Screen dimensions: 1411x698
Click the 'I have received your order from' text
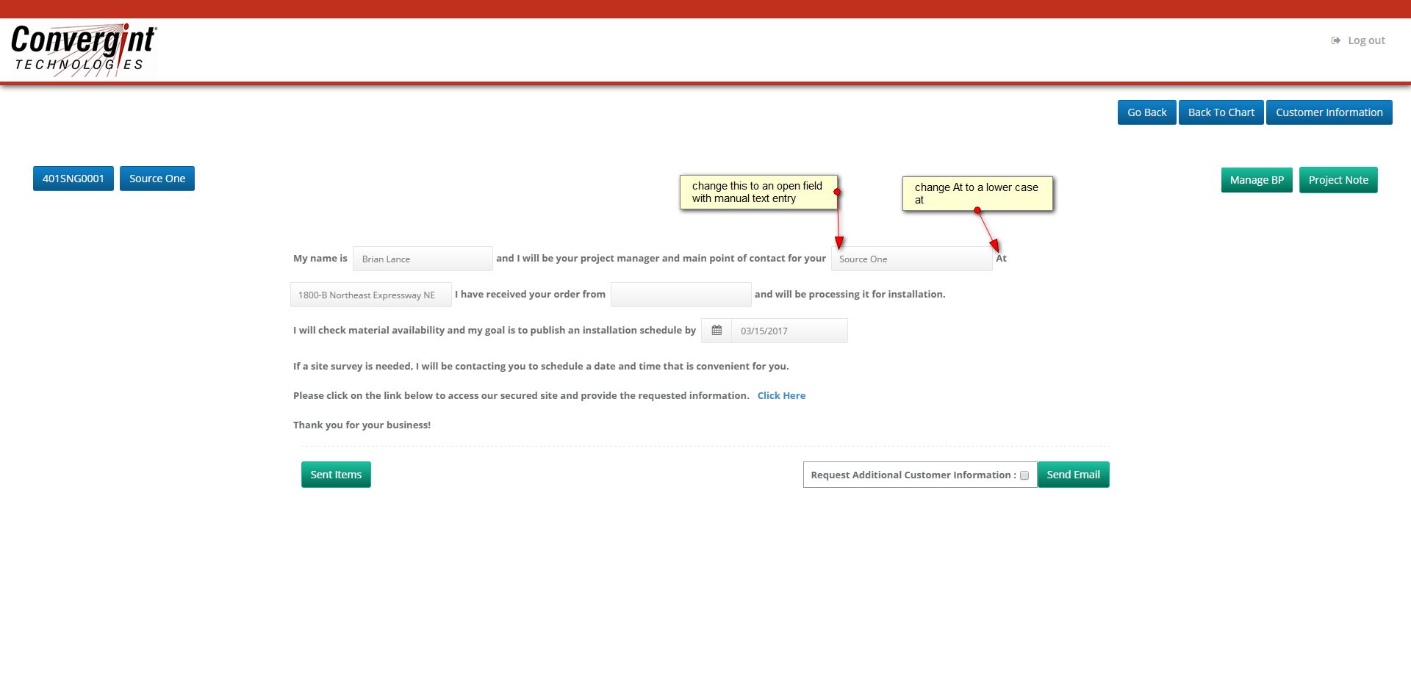pos(530,294)
